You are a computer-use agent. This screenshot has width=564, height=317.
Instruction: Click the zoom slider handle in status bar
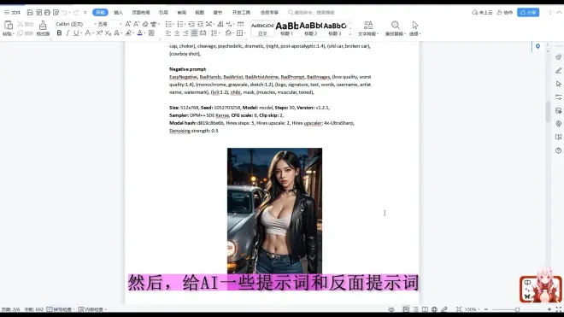tap(517, 309)
